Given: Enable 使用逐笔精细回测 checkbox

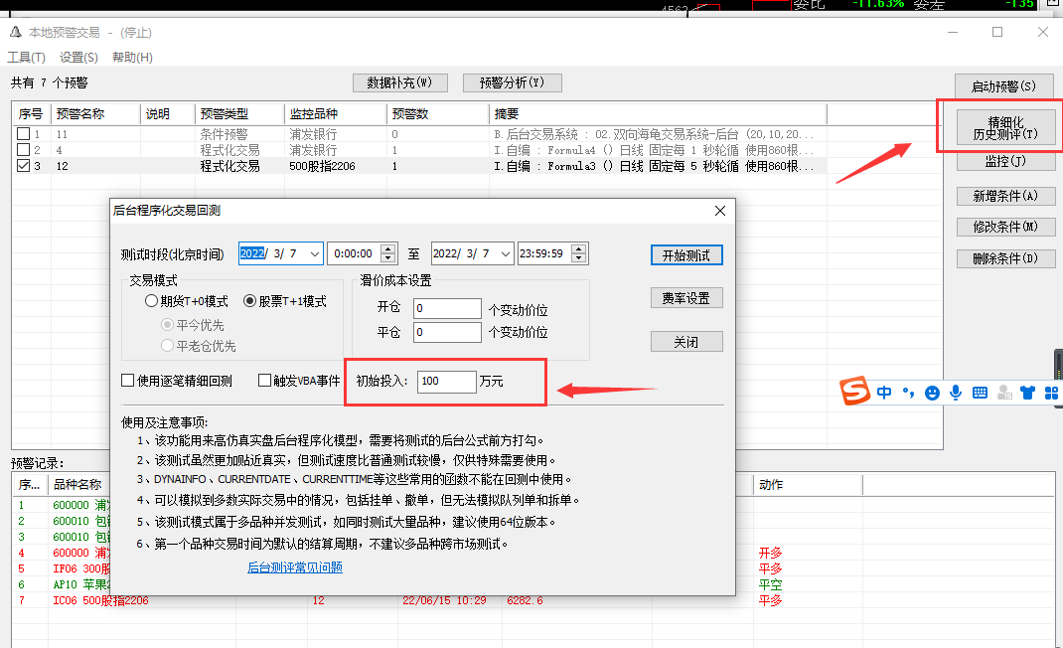Looking at the screenshot, I should (127, 380).
